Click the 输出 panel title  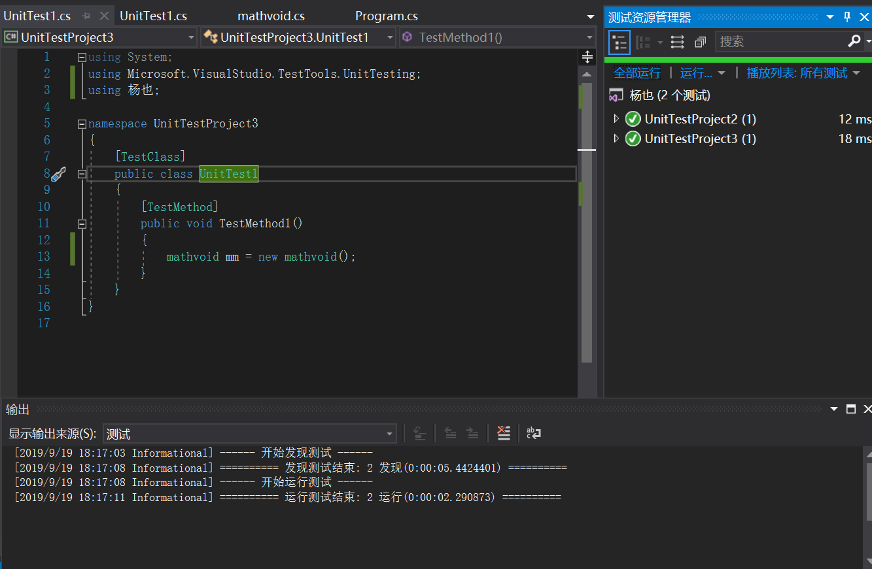pos(18,410)
